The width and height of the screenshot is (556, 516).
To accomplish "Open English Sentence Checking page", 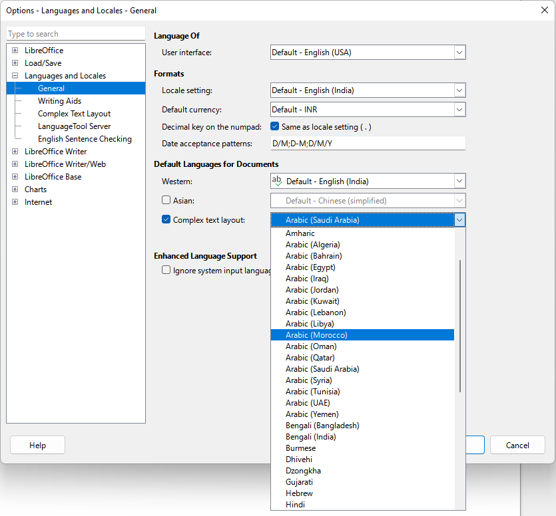I will (x=85, y=139).
